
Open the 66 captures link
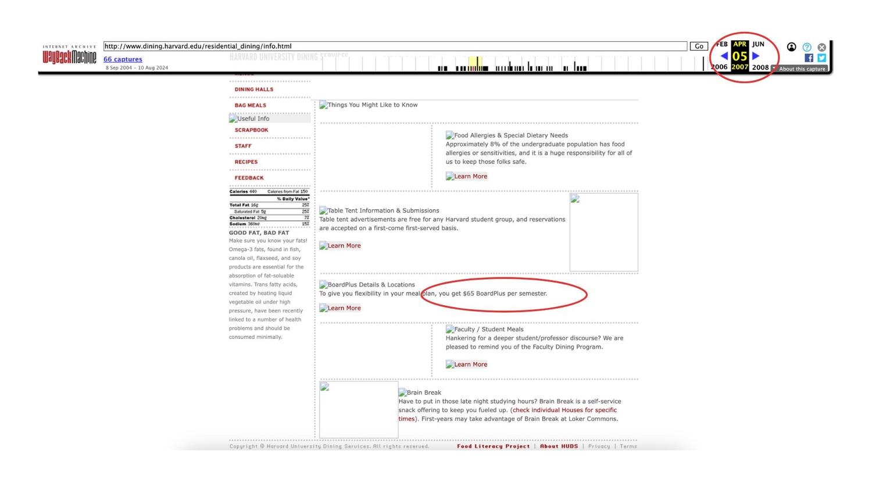(123, 59)
